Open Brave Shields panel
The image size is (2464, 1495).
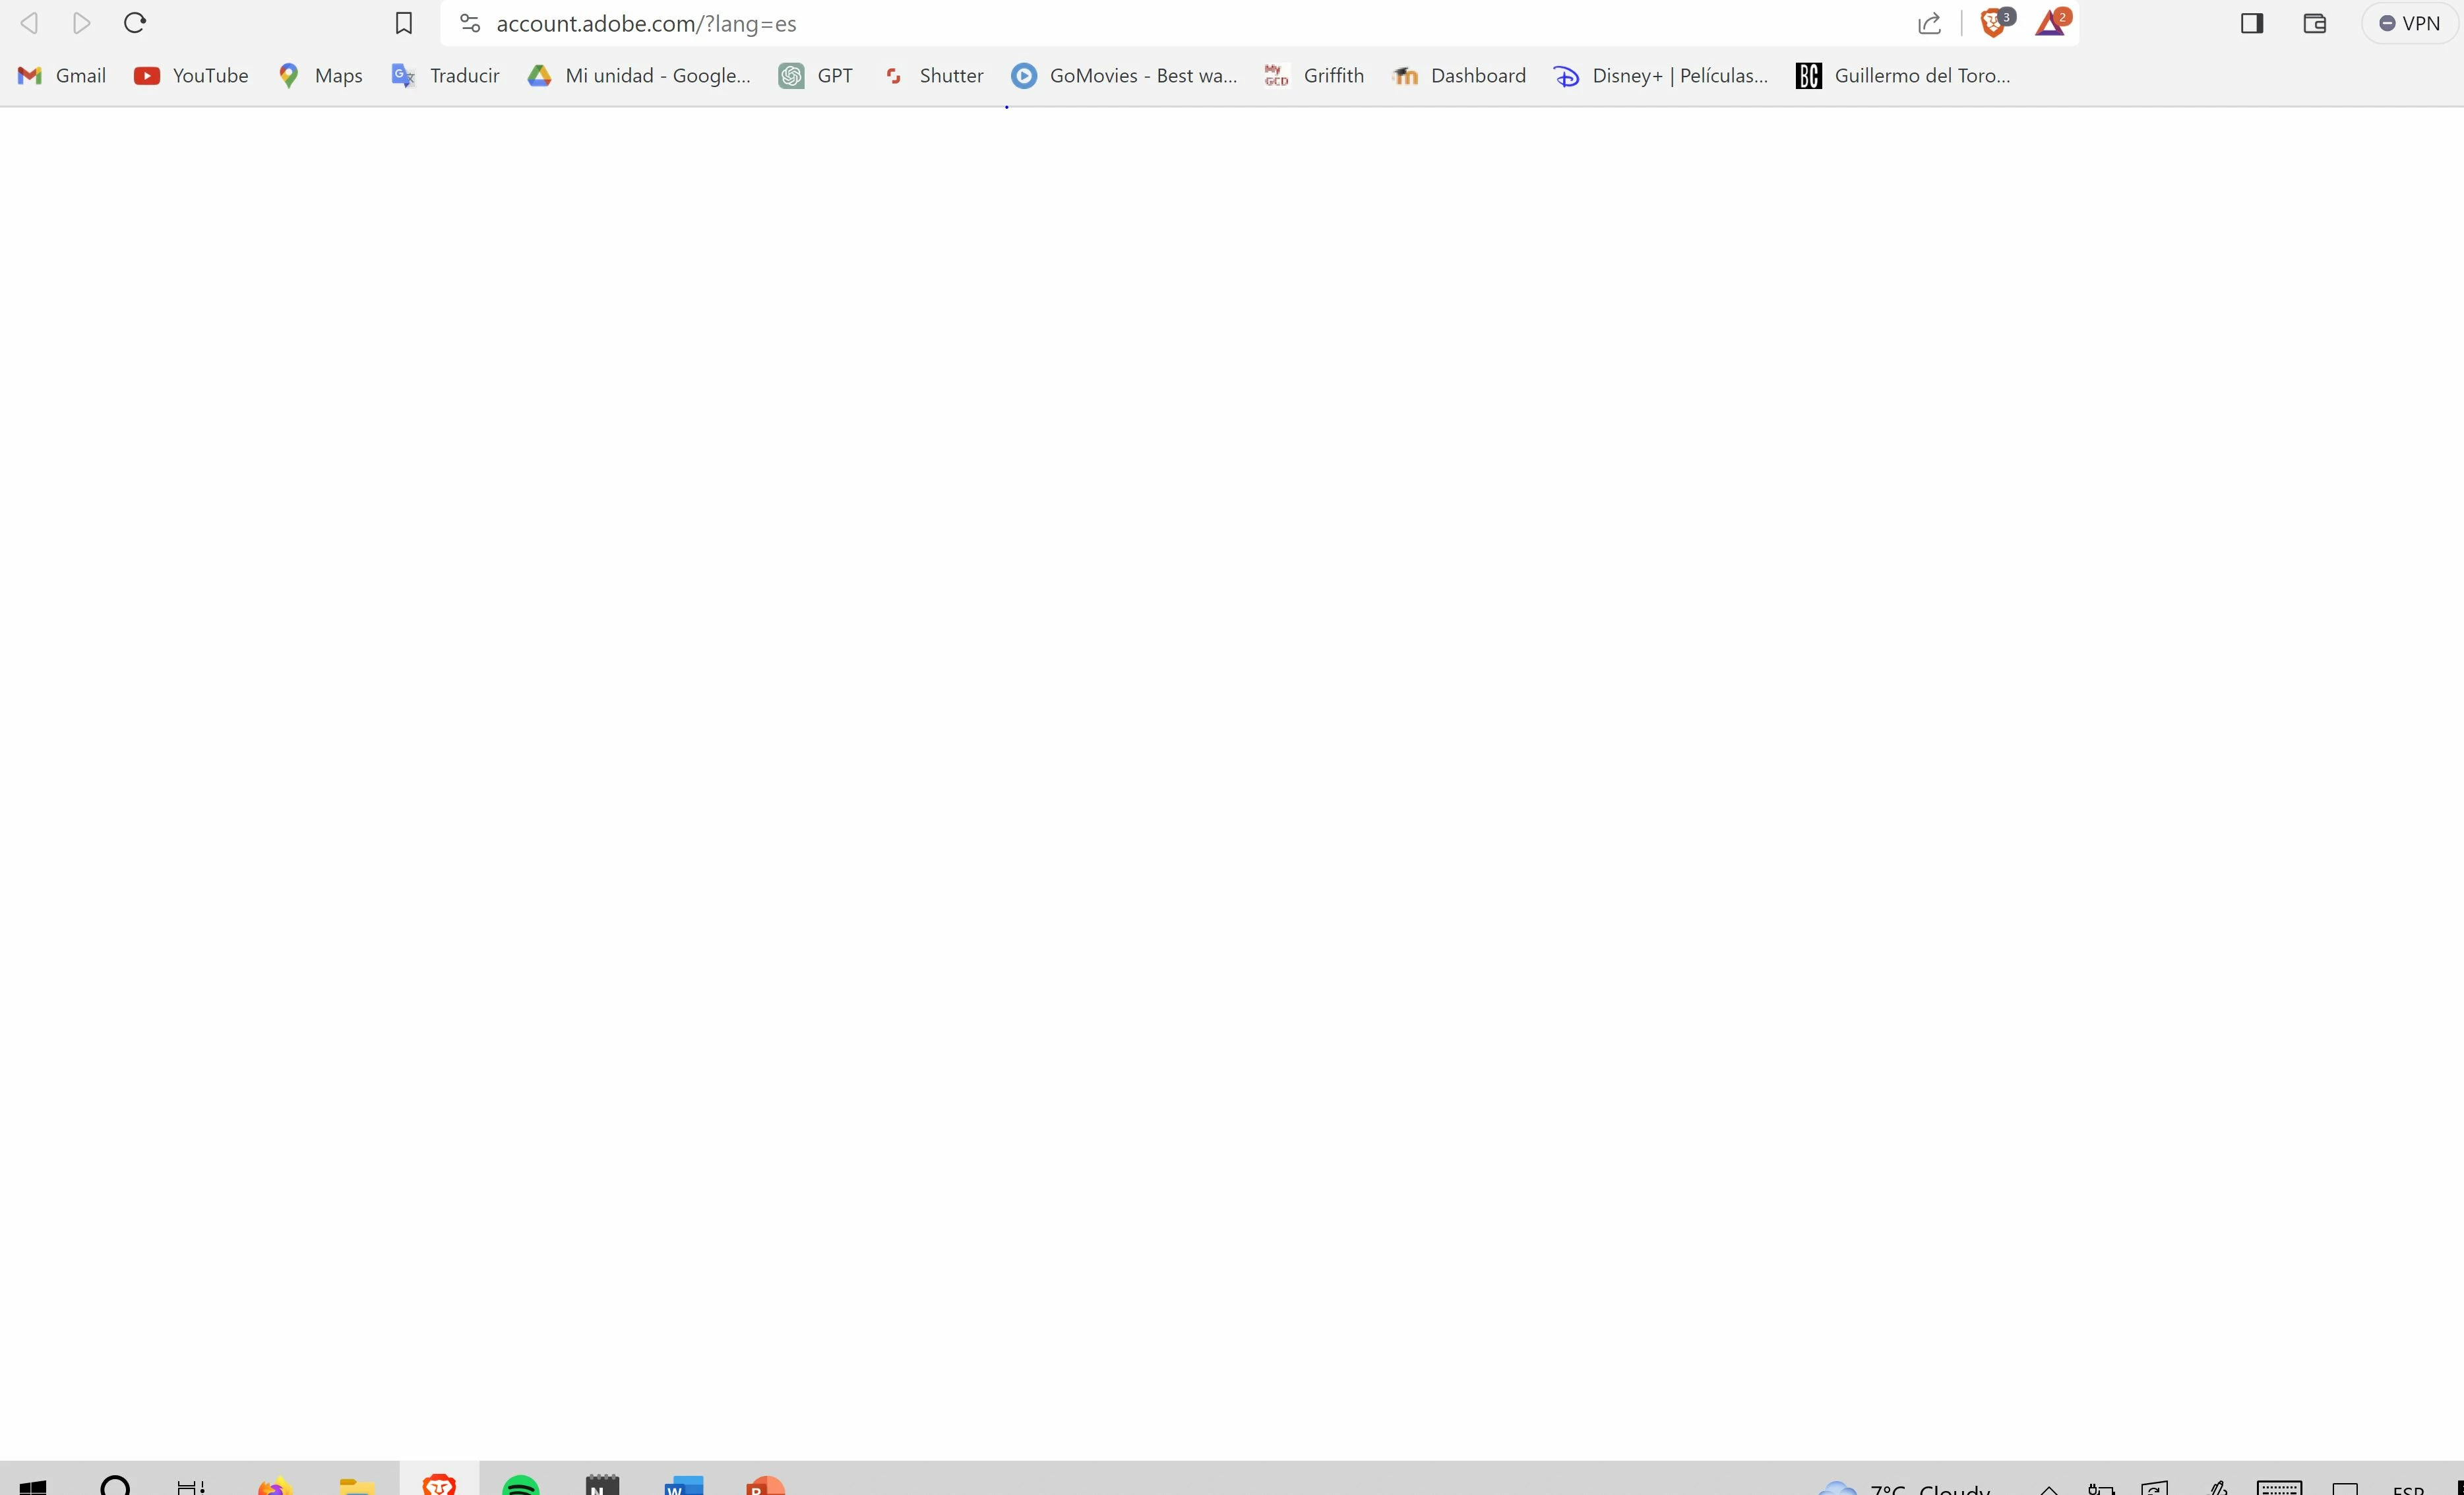coord(1993,23)
